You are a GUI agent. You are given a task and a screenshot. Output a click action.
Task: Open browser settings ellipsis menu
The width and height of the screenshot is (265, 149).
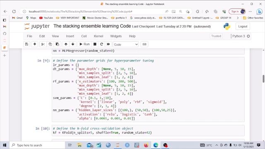[x=250, y=12]
